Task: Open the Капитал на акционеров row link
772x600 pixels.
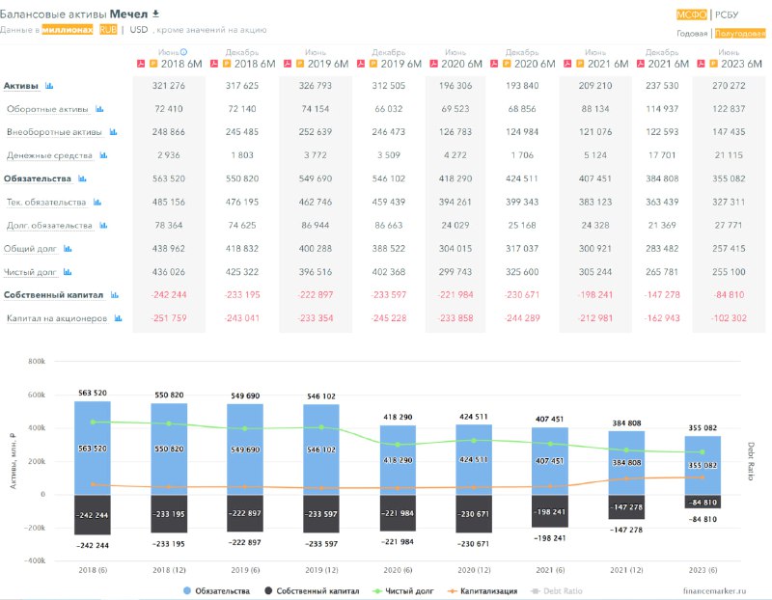Action: (57, 318)
